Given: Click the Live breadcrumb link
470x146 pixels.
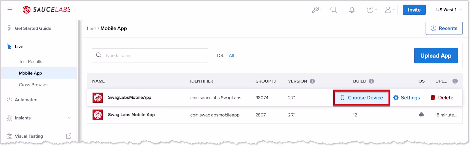Looking at the screenshot, I should [91, 28].
